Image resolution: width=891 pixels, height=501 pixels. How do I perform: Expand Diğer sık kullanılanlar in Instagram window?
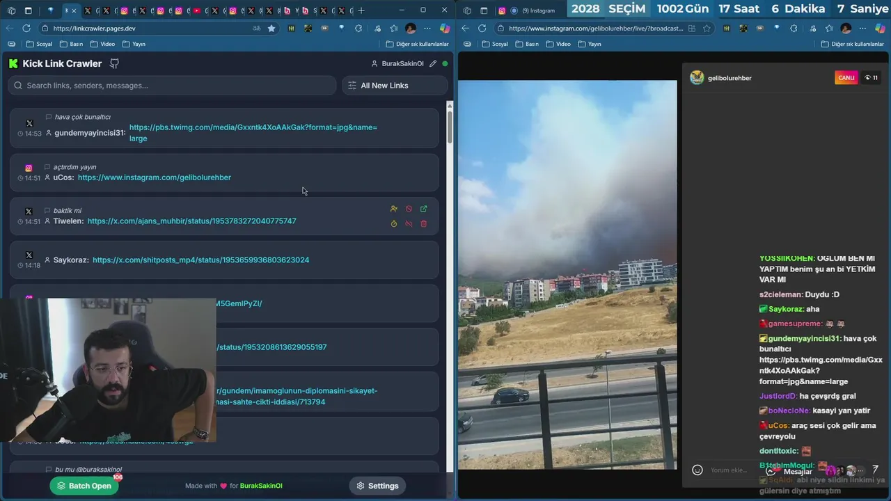point(852,44)
